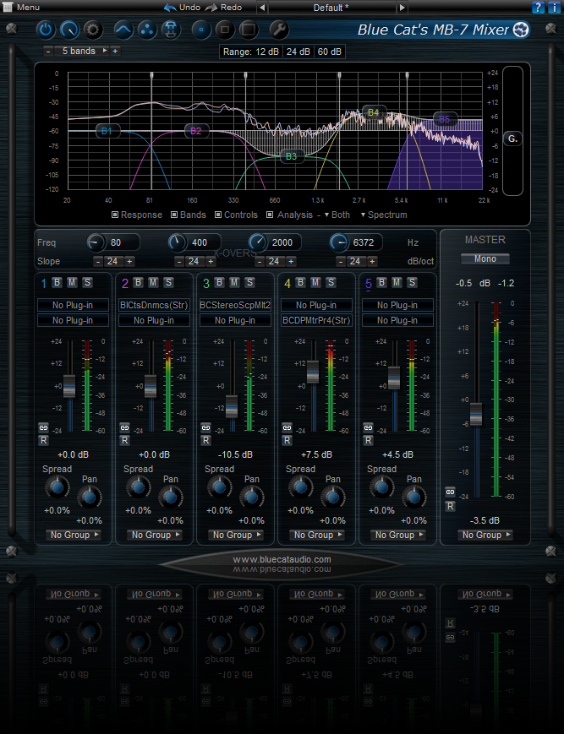Bypass band 1 with B button

click(x=57, y=282)
